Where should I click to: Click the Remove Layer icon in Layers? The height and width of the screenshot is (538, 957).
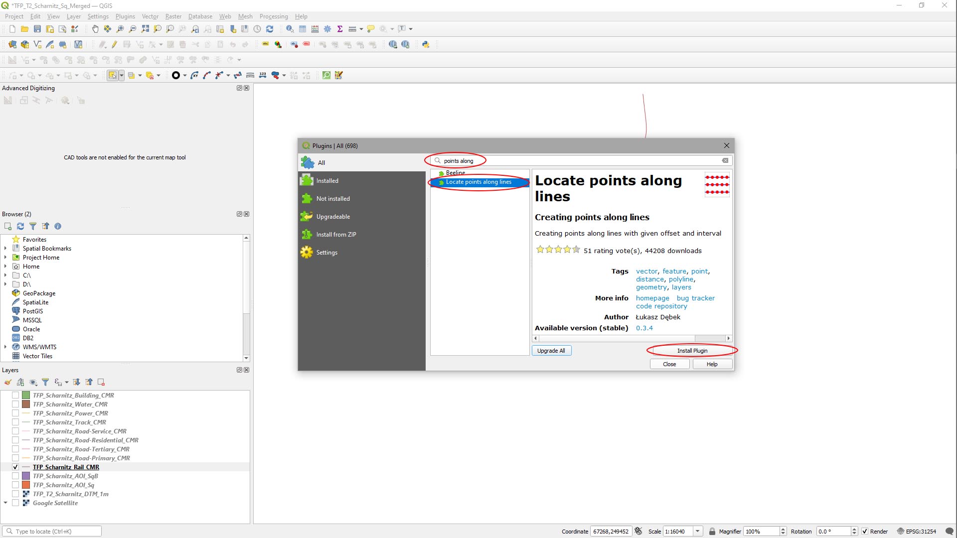[x=101, y=382]
